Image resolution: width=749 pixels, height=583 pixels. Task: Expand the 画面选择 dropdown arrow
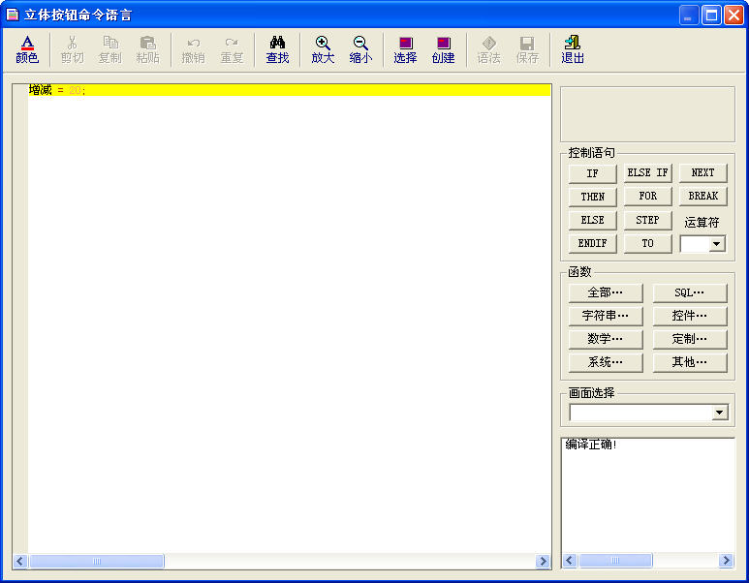tap(719, 413)
